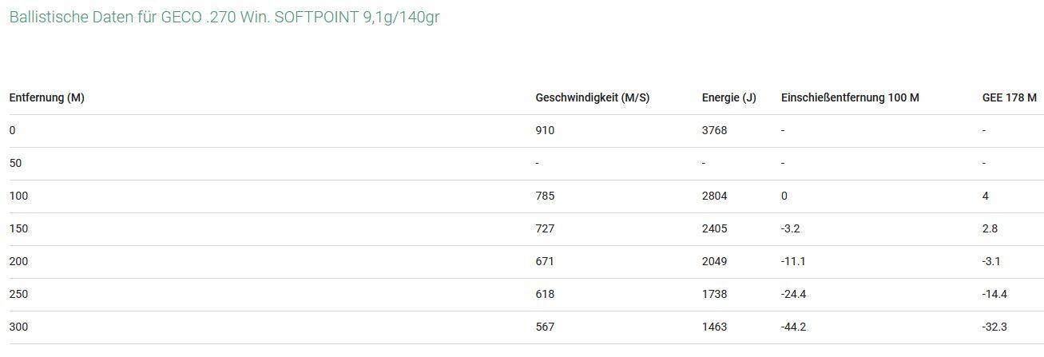Click the -11.1 drop value
Screen dimensions: 1044x357
(x=792, y=261)
